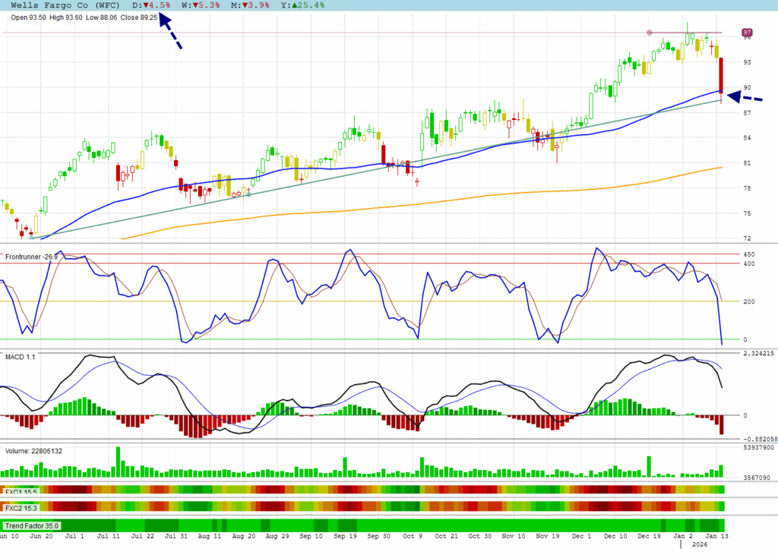Screen dimensions: 778x558
Task: Click the FXC1 15.5 heatmap label
Action: 22,492
